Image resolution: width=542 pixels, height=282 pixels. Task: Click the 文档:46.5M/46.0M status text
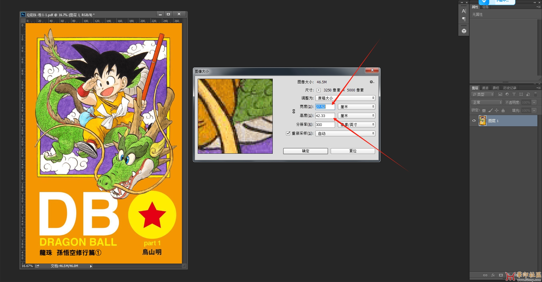tap(64, 266)
